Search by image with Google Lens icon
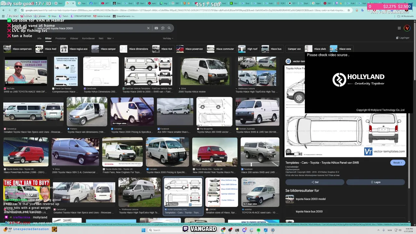This screenshot has height=234, width=416. tap(163, 28)
